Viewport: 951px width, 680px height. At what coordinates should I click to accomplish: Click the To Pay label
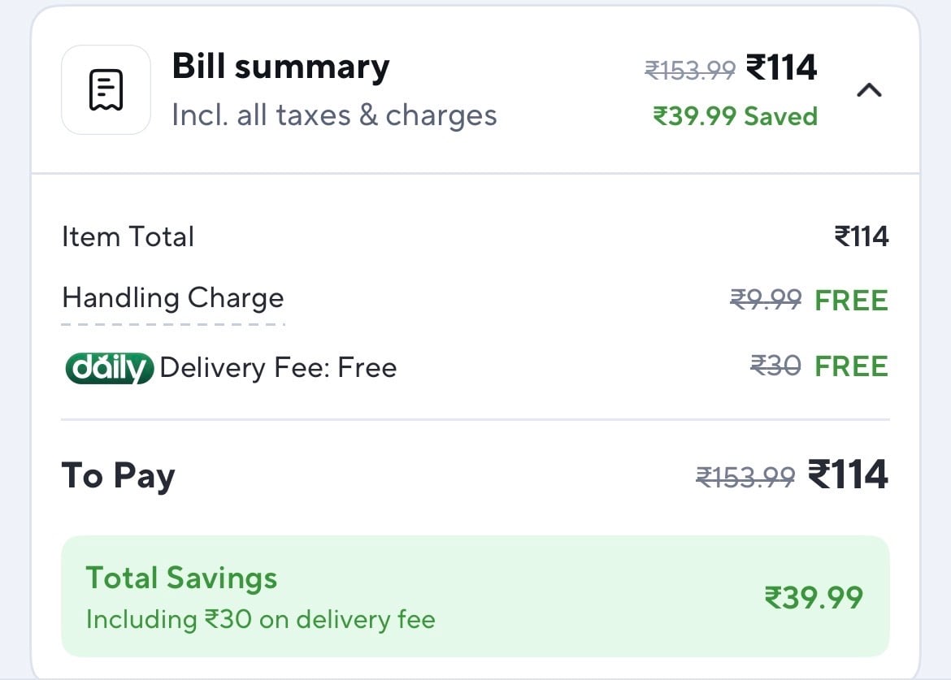click(118, 476)
